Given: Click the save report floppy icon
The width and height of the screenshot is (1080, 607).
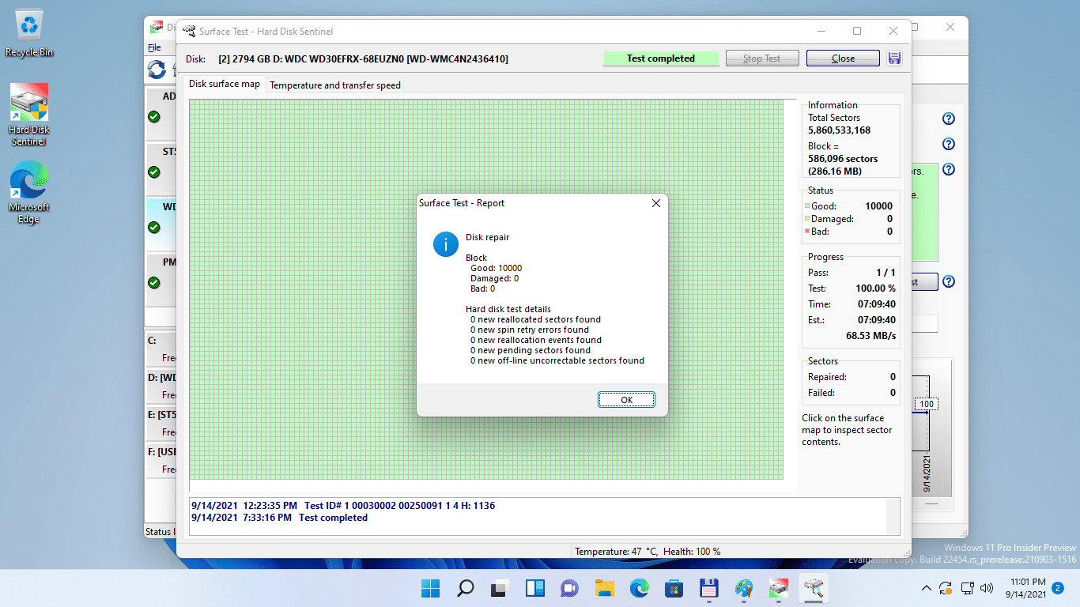Looking at the screenshot, I should (895, 58).
